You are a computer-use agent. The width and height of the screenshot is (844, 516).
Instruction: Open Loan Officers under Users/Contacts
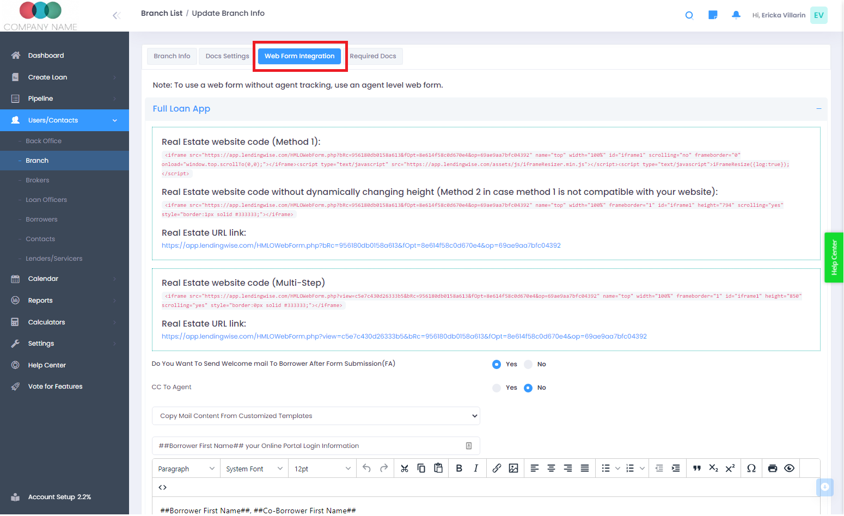click(x=64, y=200)
